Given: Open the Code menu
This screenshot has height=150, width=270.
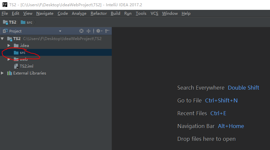Looking at the screenshot, I should click(63, 13).
